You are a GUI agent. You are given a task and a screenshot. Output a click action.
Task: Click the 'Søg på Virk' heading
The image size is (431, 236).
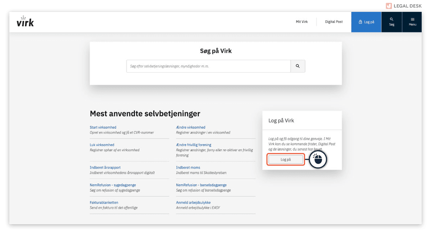click(x=216, y=51)
